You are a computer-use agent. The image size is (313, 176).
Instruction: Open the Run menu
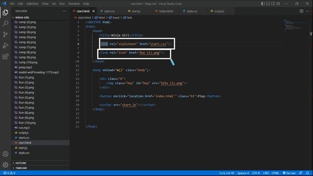click(x=62, y=3)
